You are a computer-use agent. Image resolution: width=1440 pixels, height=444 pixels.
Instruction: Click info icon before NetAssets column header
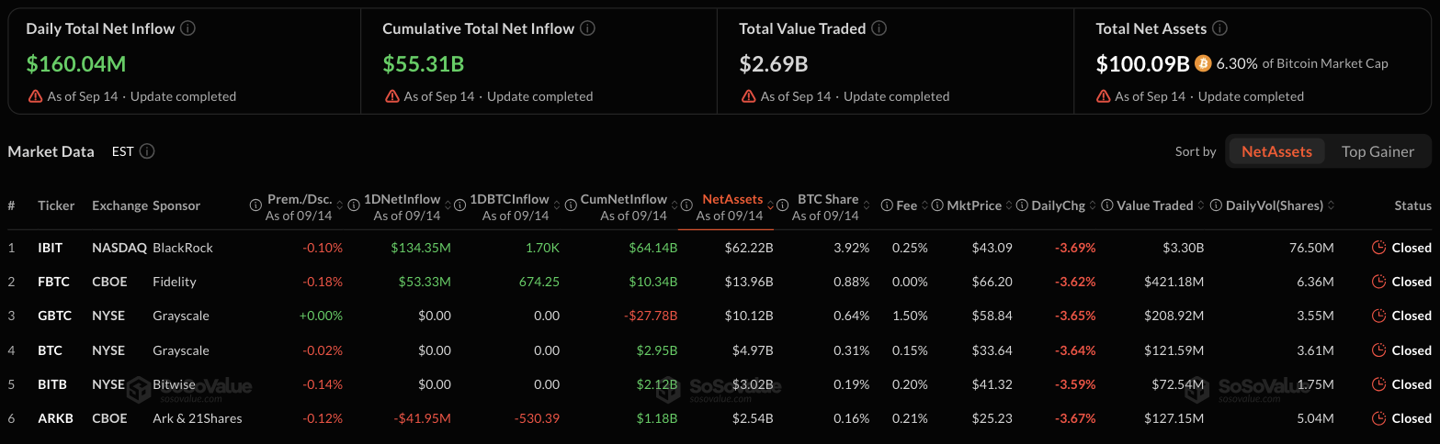pyautogui.click(x=686, y=205)
